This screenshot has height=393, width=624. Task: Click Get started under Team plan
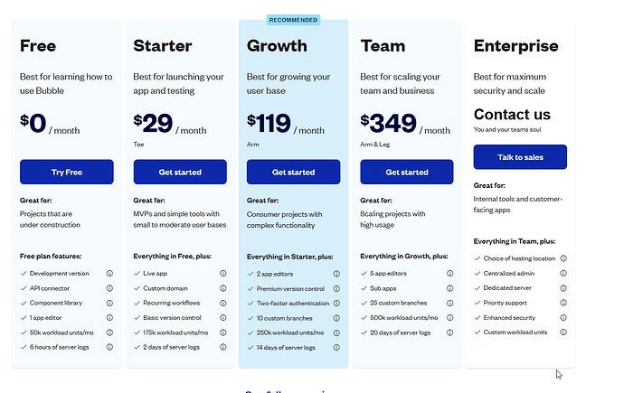coord(407,172)
